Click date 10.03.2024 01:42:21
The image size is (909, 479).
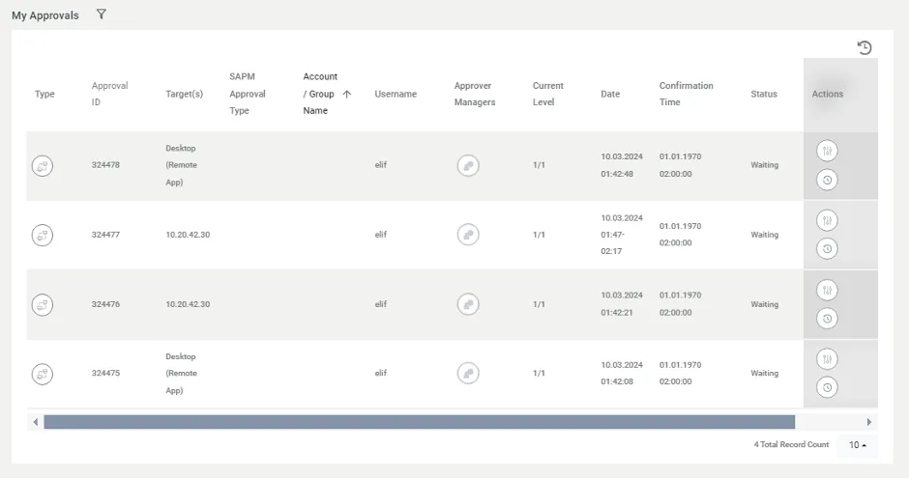pos(622,304)
